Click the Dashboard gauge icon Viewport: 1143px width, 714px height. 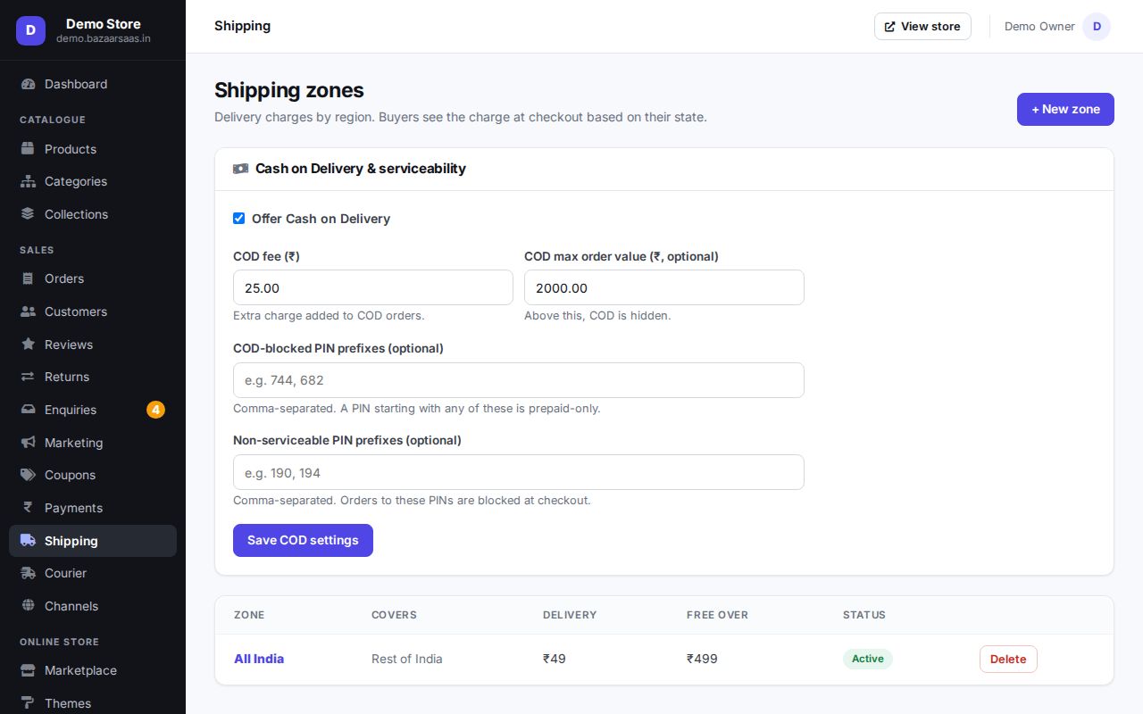pyautogui.click(x=28, y=84)
